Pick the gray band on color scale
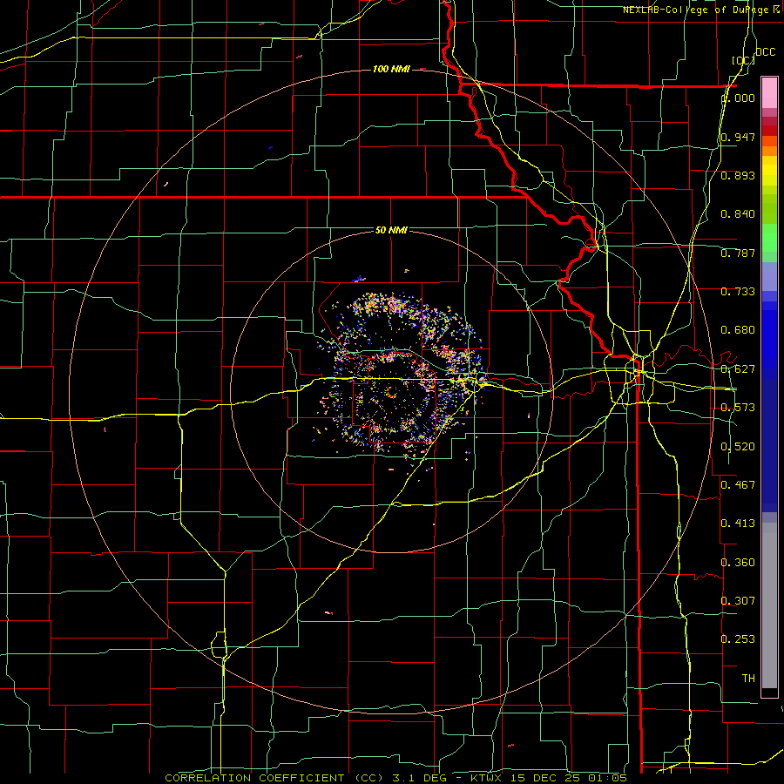 tap(769, 605)
